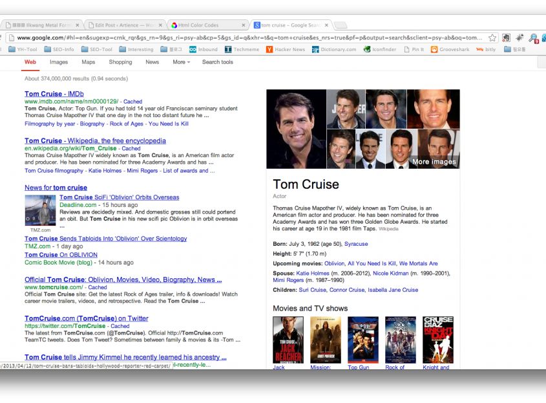
Task: Open the Inbound bookmark
Action: pos(204,50)
